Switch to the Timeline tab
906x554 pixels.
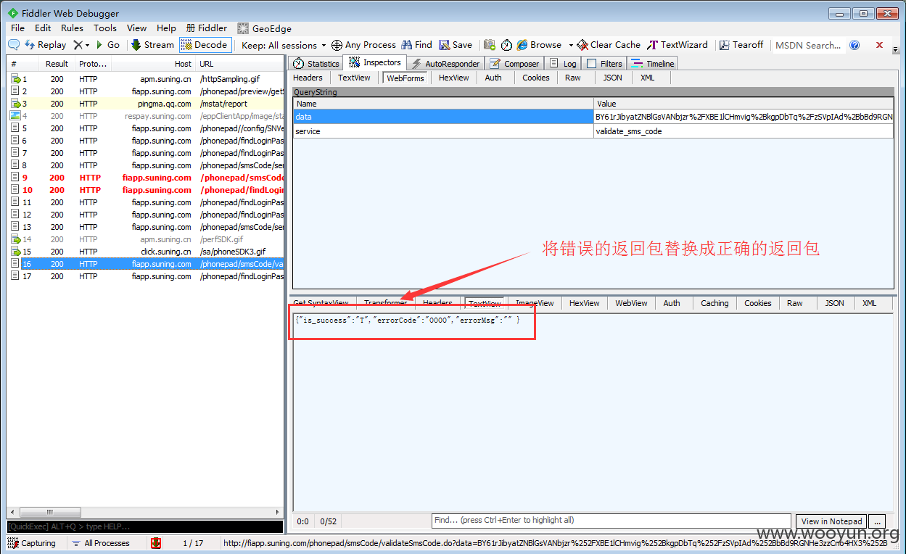pos(653,64)
